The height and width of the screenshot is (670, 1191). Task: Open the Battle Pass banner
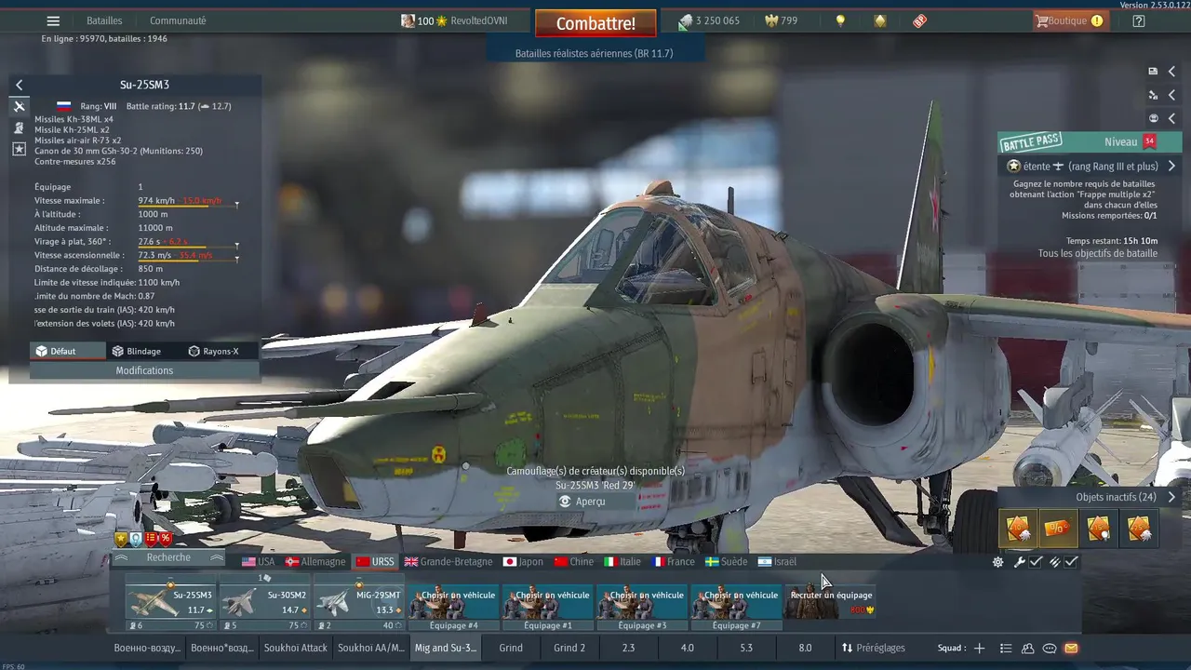point(1091,141)
